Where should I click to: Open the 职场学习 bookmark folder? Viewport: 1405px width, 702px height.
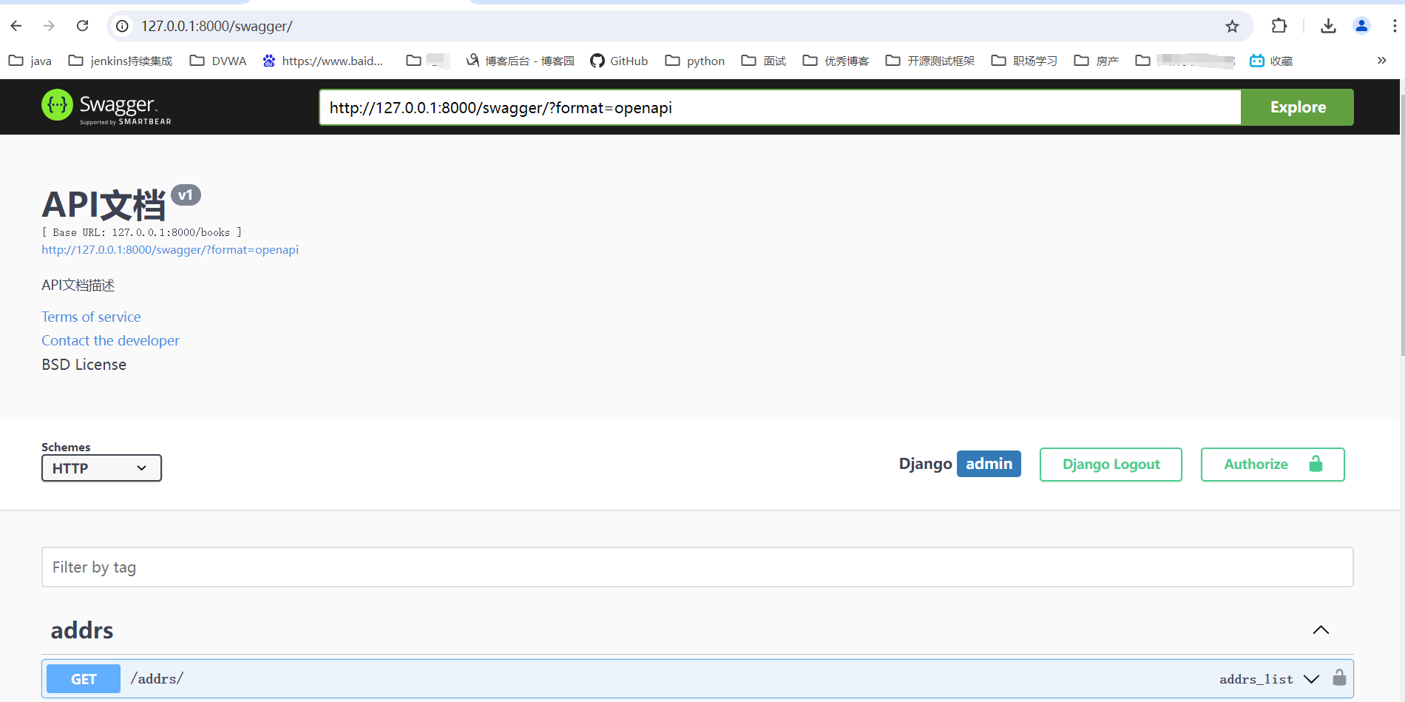1024,61
